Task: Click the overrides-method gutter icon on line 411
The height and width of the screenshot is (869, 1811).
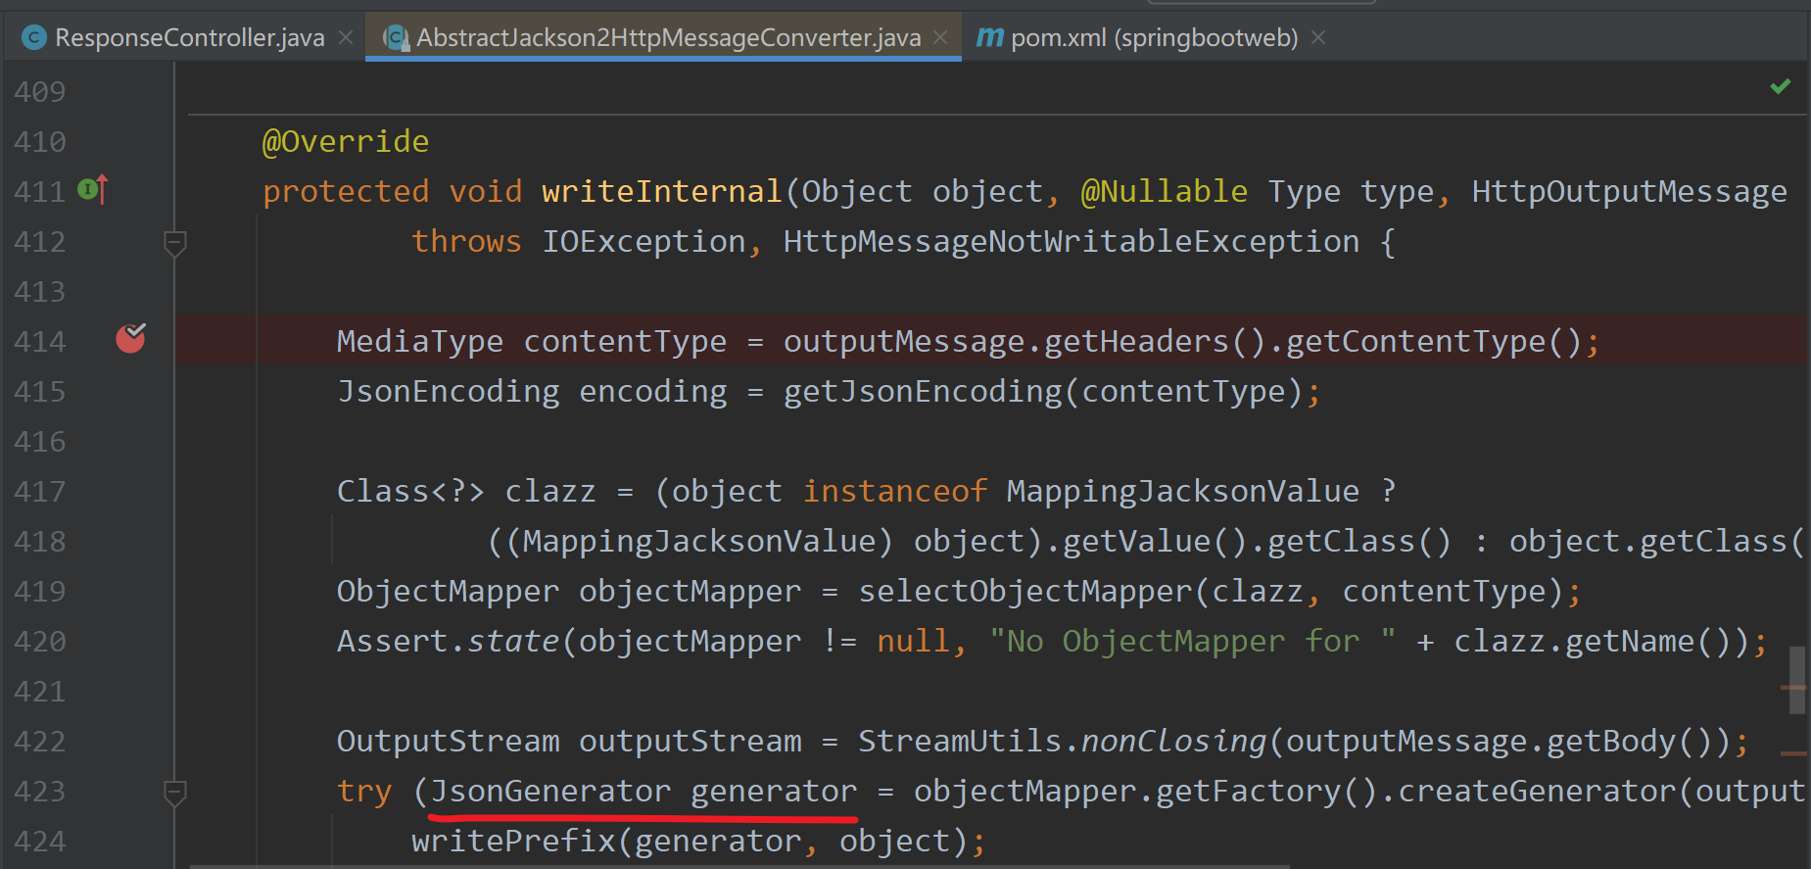Action: coord(92,189)
